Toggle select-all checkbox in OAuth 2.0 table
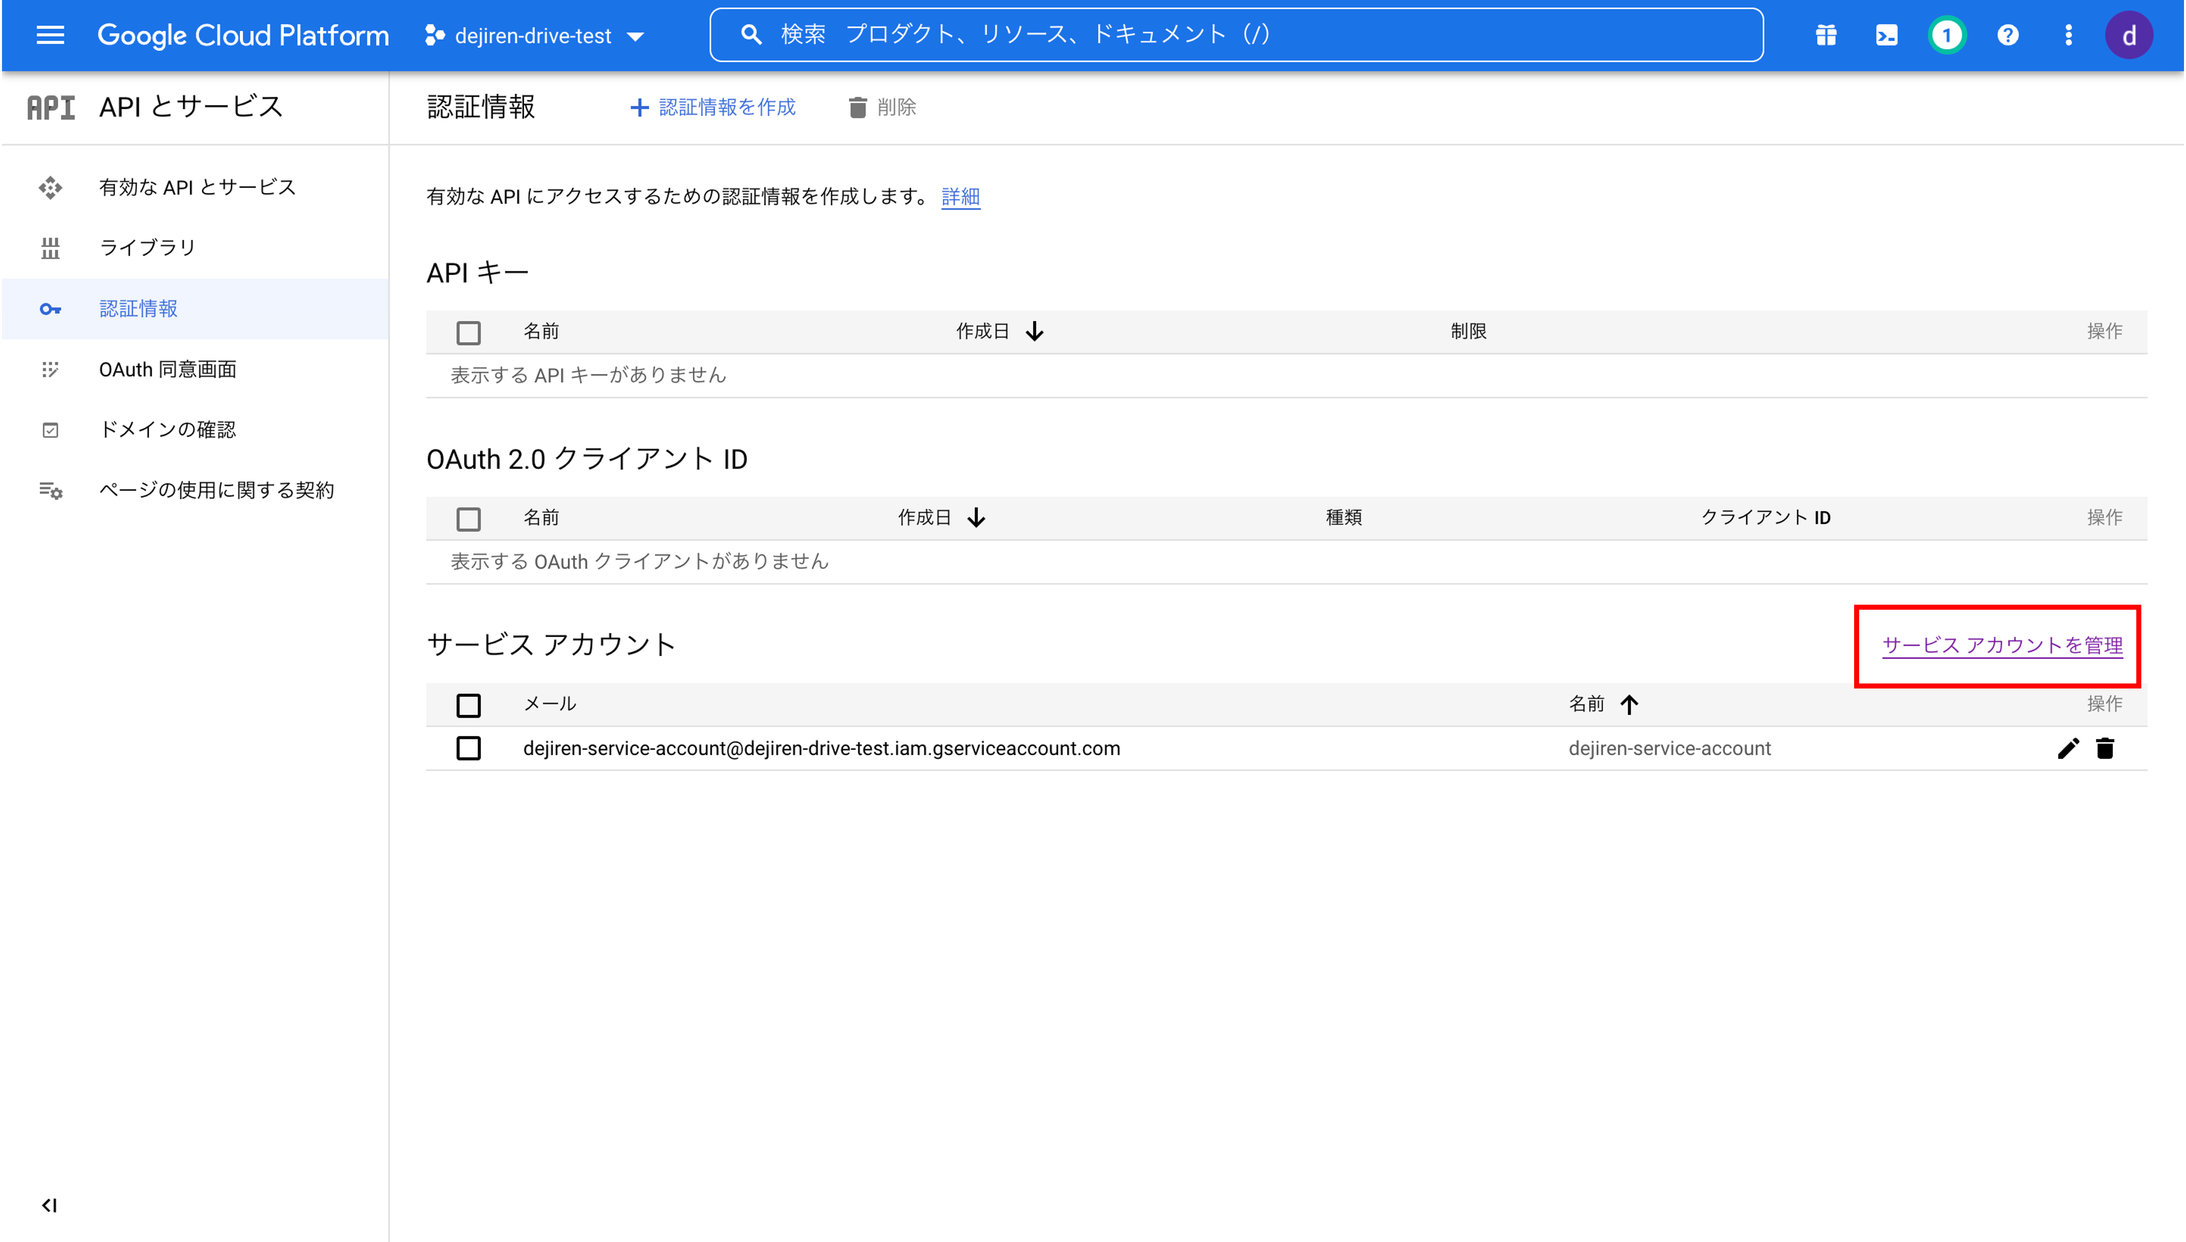The image size is (2186, 1242). [x=468, y=519]
